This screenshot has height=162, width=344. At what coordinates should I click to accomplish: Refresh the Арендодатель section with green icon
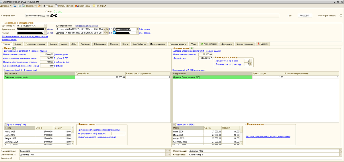192,48
